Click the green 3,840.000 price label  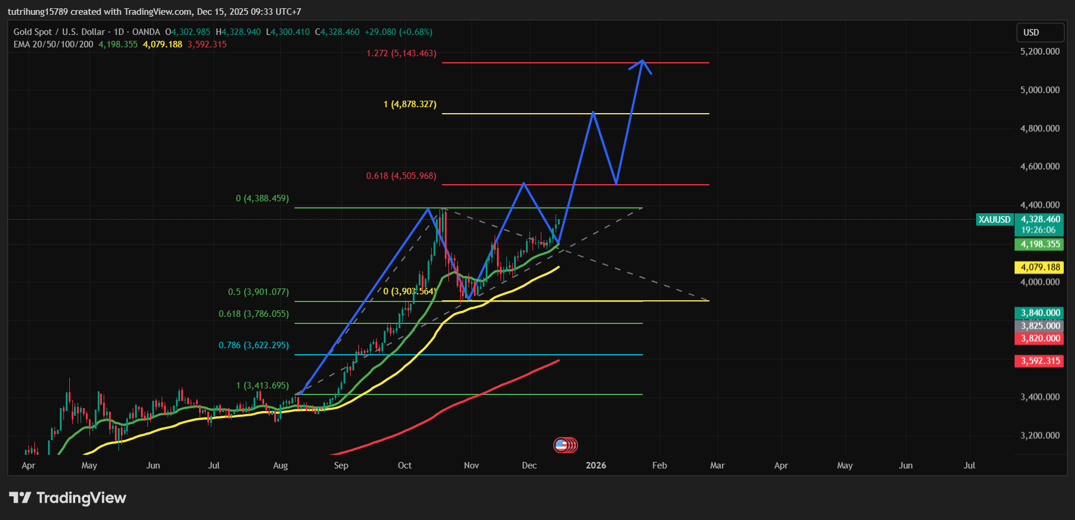coord(1039,313)
